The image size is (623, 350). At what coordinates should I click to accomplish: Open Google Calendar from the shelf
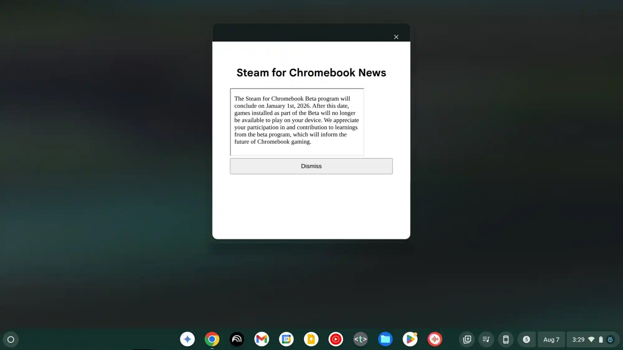(x=286, y=339)
